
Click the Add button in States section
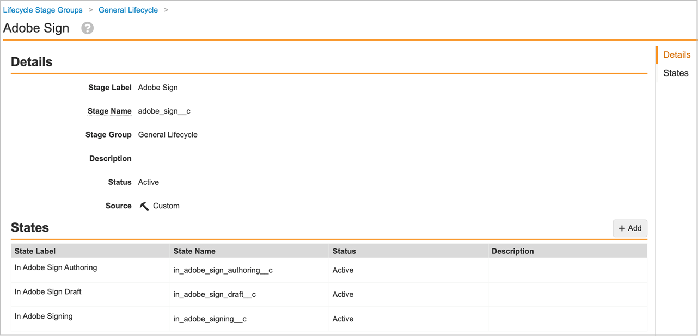click(630, 228)
